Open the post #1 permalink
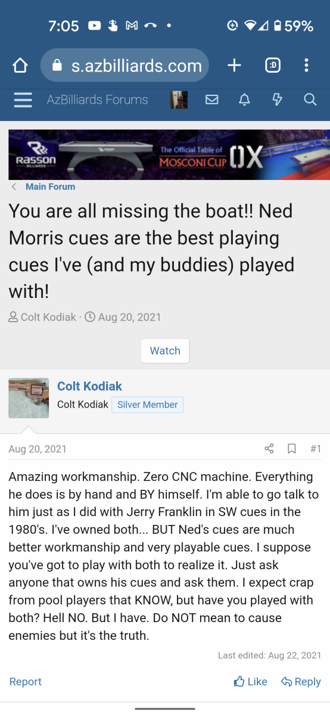Viewport: 330px width, 715px height. pos(316,449)
